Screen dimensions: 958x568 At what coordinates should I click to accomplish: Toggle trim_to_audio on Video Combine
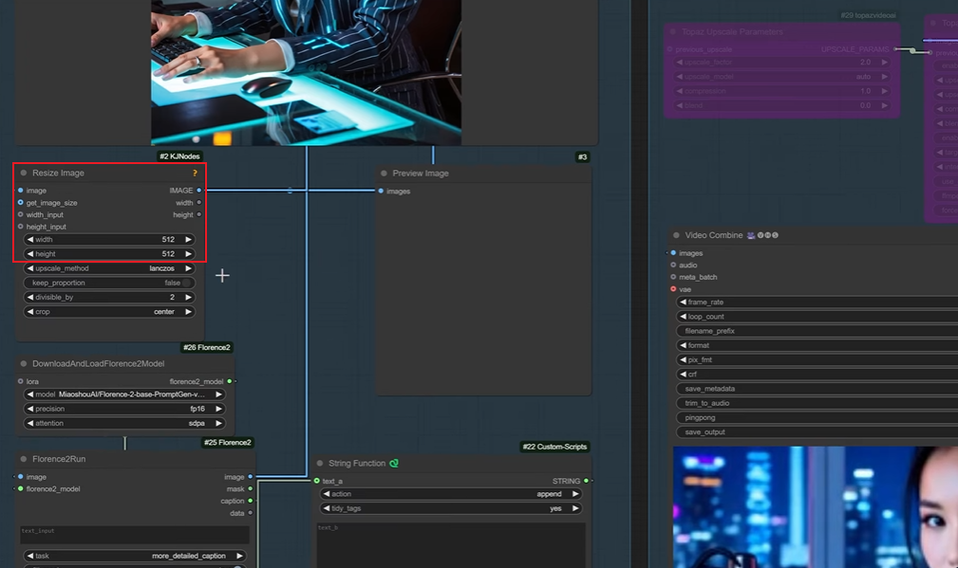point(817,403)
